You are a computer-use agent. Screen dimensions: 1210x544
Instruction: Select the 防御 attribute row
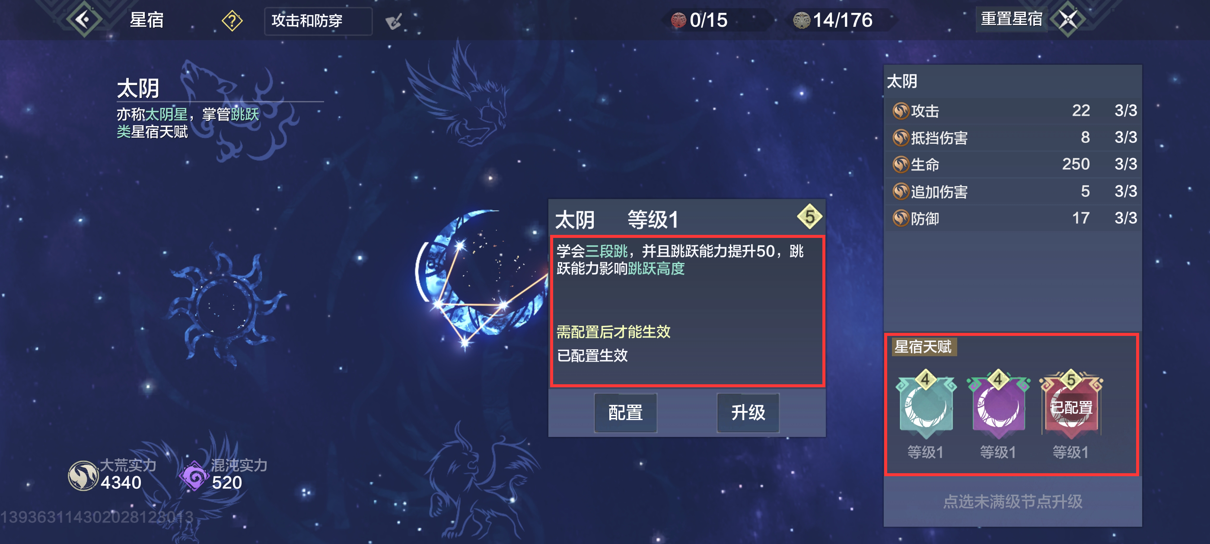point(1013,218)
